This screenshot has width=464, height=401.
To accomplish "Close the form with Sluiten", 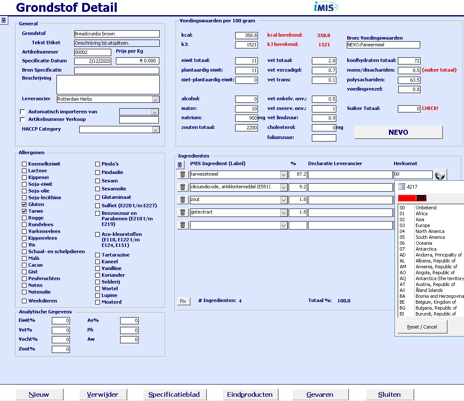I will 390,395.
